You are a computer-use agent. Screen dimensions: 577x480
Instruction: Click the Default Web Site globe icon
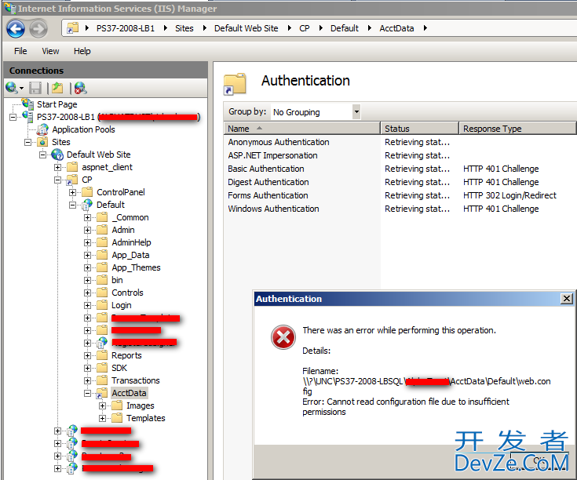pos(57,155)
